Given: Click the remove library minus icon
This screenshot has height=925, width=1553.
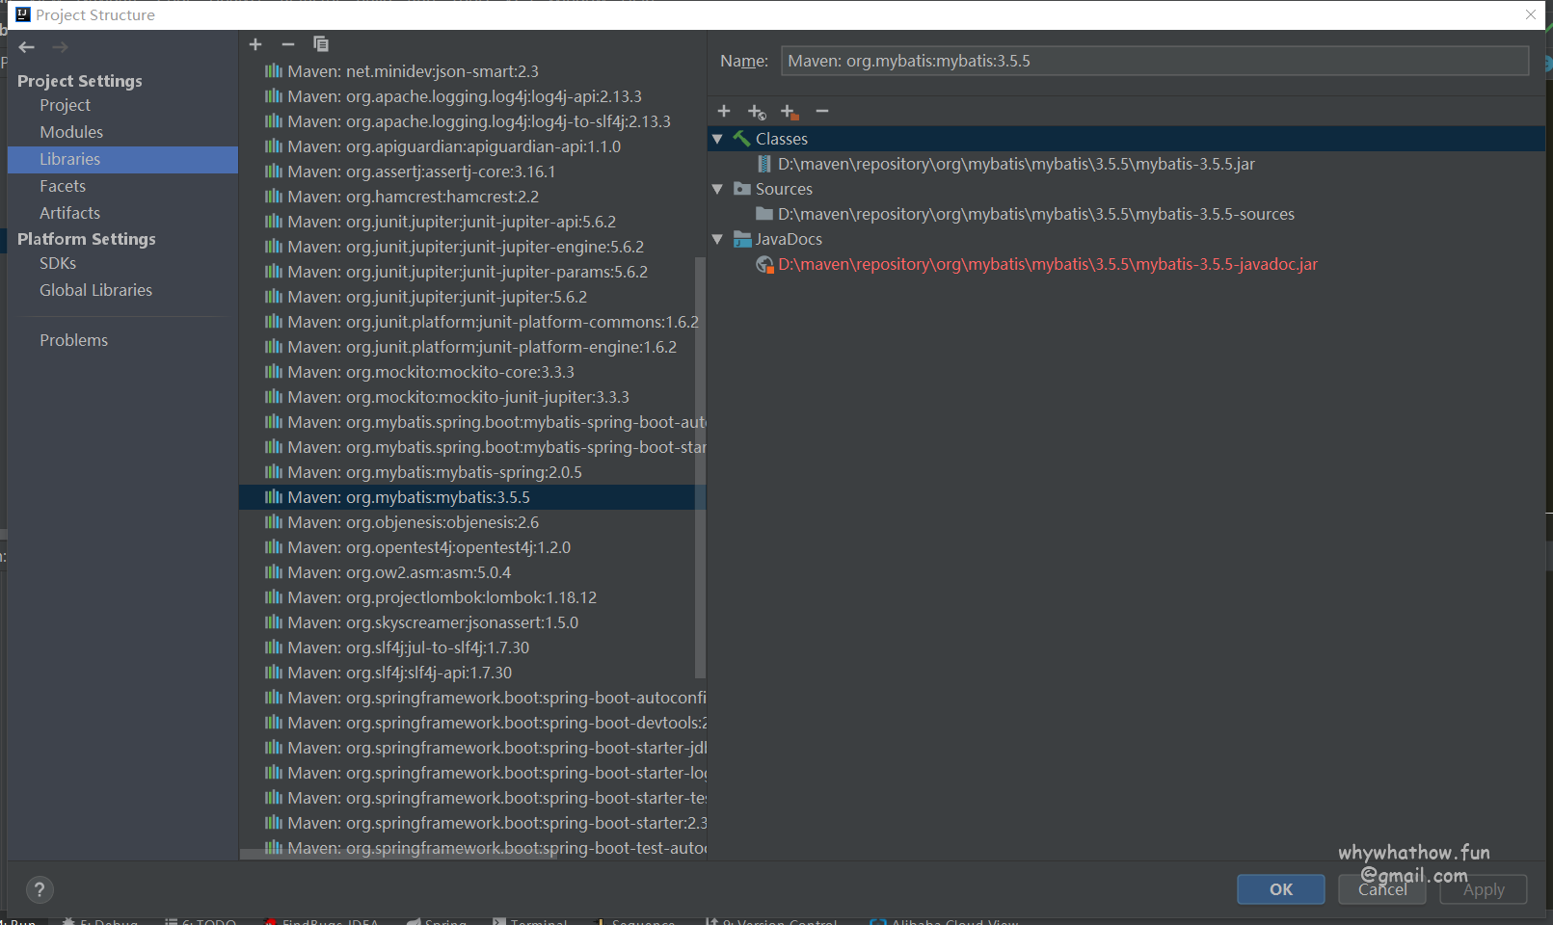Looking at the screenshot, I should [x=287, y=44].
